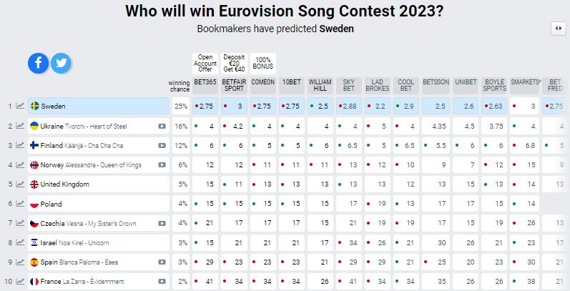Open odds chart icon for United Kingdom
The image size is (570, 291).
pyautogui.click(x=19, y=184)
